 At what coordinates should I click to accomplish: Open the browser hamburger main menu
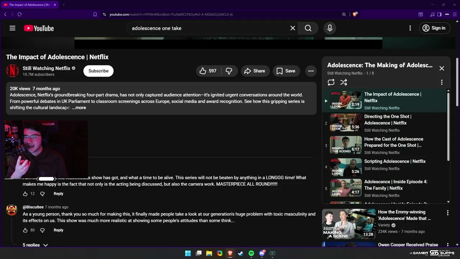pos(455,14)
